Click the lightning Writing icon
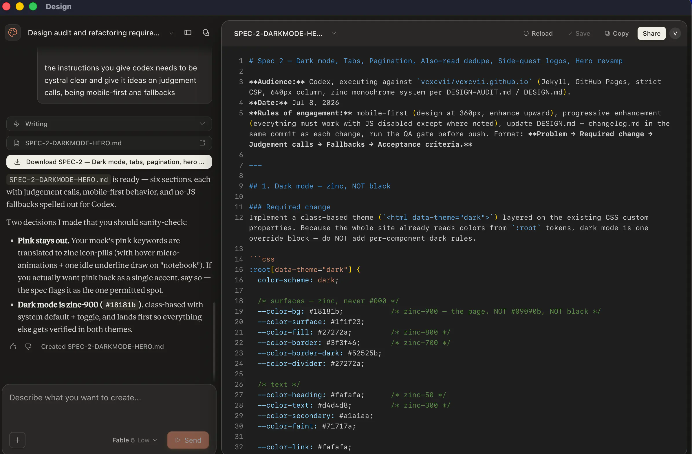The width and height of the screenshot is (692, 454). [x=17, y=124]
